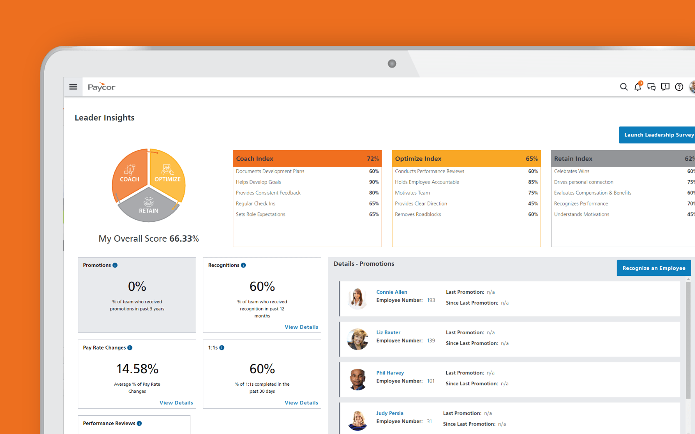The width and height of the screenshot is (695, 434).
Task: Click Phil Harvey's employee number 101
Action: (431, 381)
